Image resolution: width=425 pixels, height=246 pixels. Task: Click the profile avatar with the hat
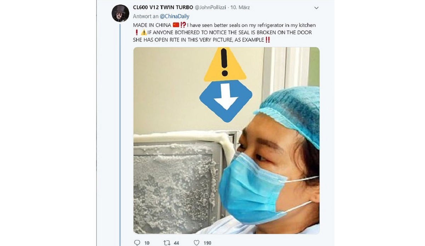click(x=120, y=13)
